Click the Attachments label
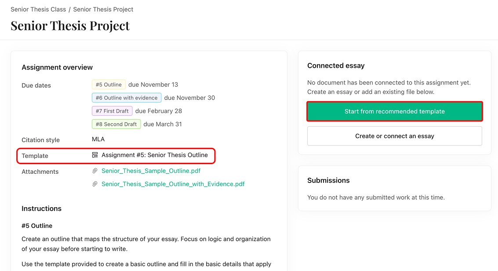This screenshot has height=271, width=498. [x=40, y=172]
